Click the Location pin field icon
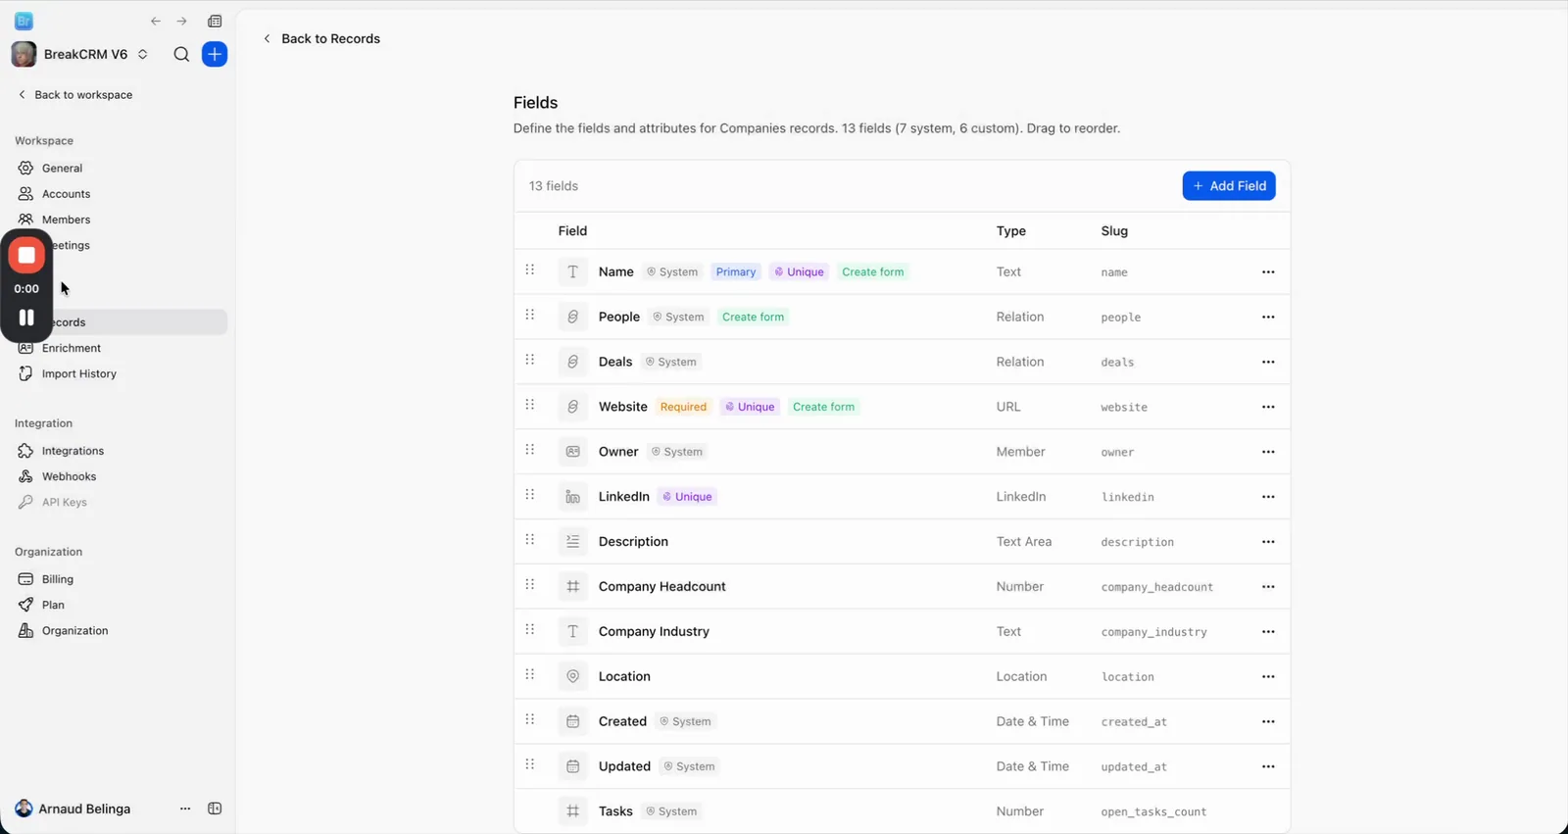The image size is (1568, 834). [573, 677]
